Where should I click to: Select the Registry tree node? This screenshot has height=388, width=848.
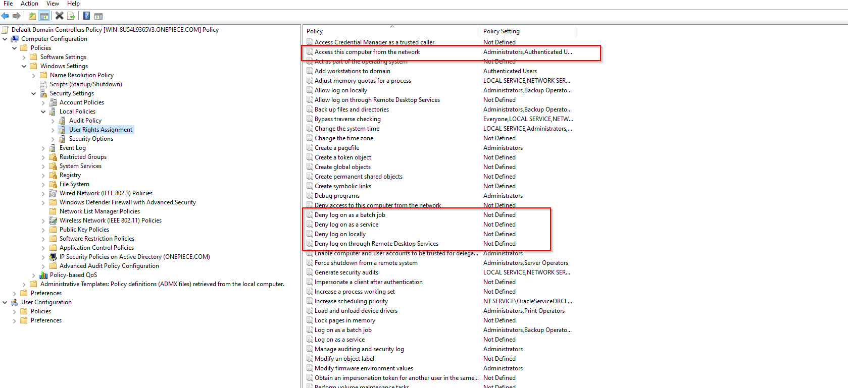(x=70, y=175)
